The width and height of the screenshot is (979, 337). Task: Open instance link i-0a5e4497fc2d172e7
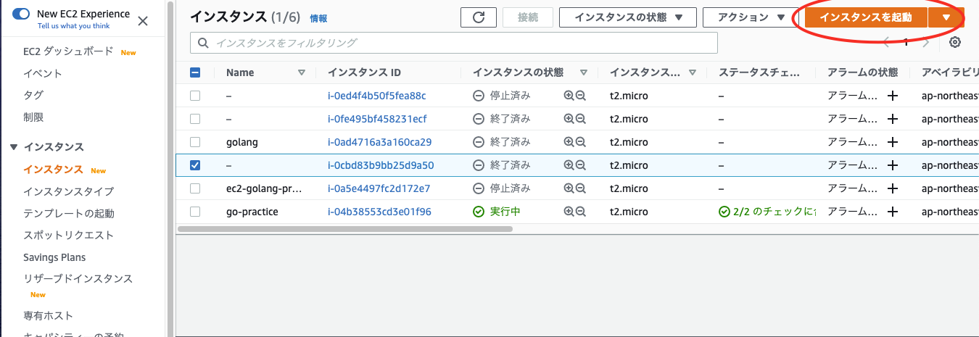click(379, 188)
